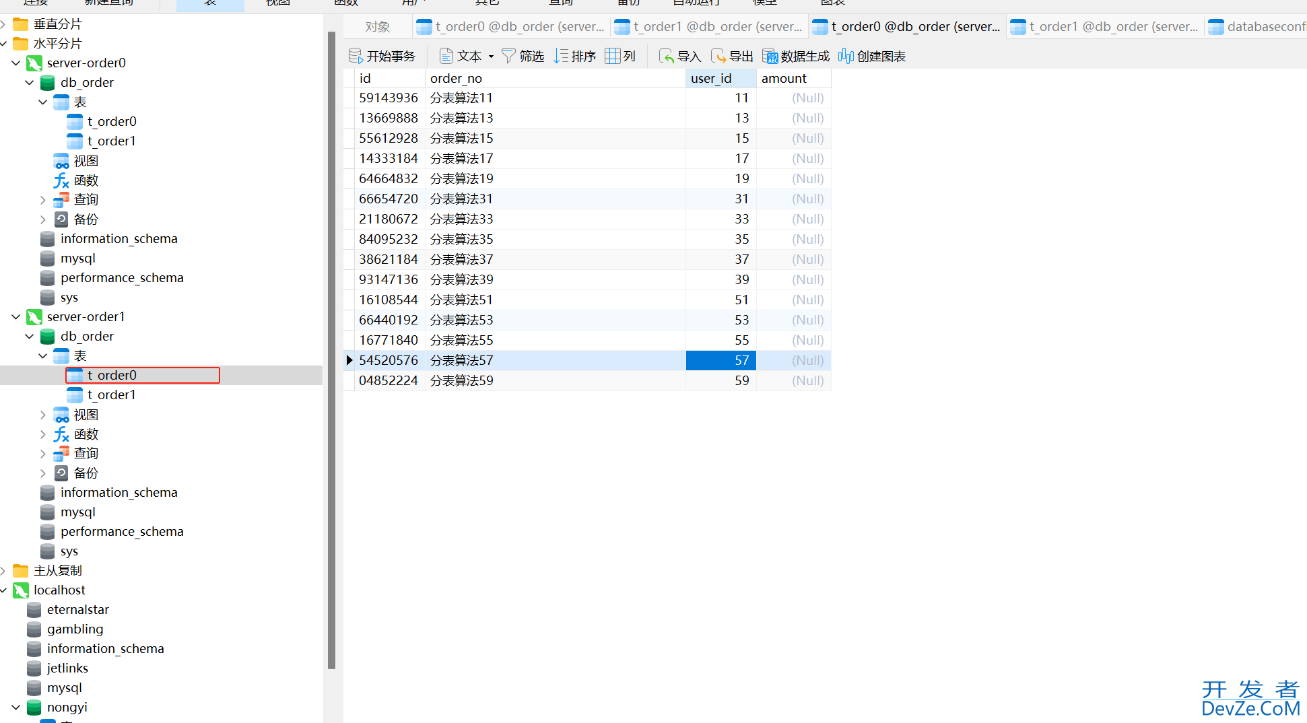Click the Null amount cell in row 分表算法39
Image resolution: width=1307 pixels, height=723 pixels.
pos(794,280)
